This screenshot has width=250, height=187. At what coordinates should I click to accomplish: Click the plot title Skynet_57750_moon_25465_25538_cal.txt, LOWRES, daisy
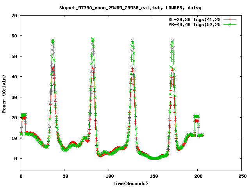coord(130,8)
